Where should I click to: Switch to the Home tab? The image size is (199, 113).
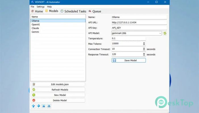37,11
